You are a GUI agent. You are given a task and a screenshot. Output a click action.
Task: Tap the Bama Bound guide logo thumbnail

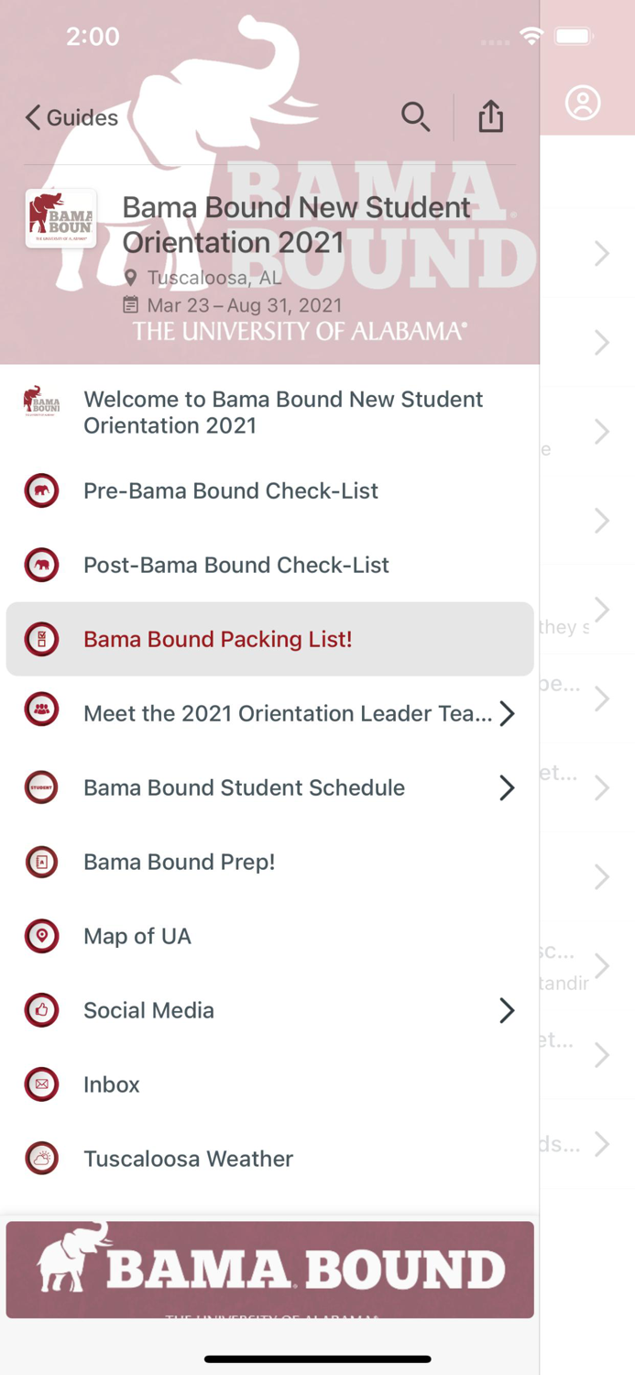click(60, 218)
